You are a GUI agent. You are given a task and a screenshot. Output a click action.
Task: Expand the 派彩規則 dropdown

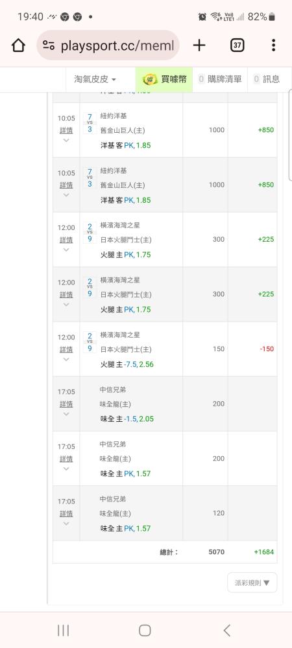point(252,583)
